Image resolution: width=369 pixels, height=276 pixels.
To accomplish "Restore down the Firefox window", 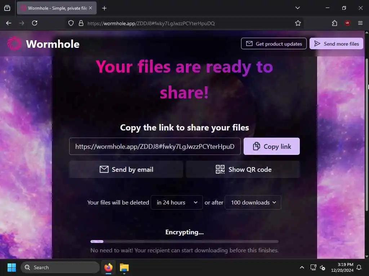I will (344, 8).
